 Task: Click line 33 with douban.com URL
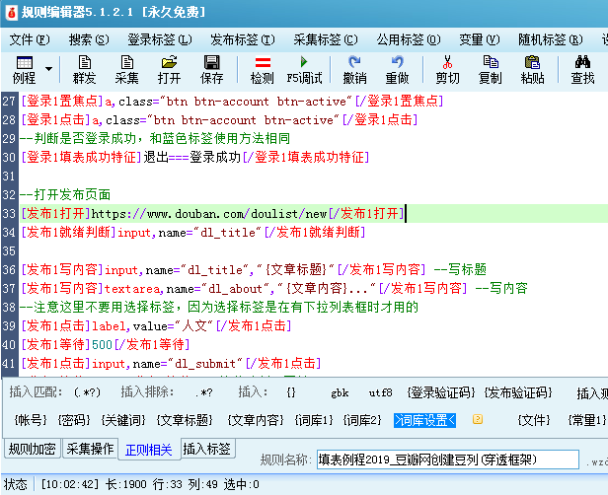212,213
